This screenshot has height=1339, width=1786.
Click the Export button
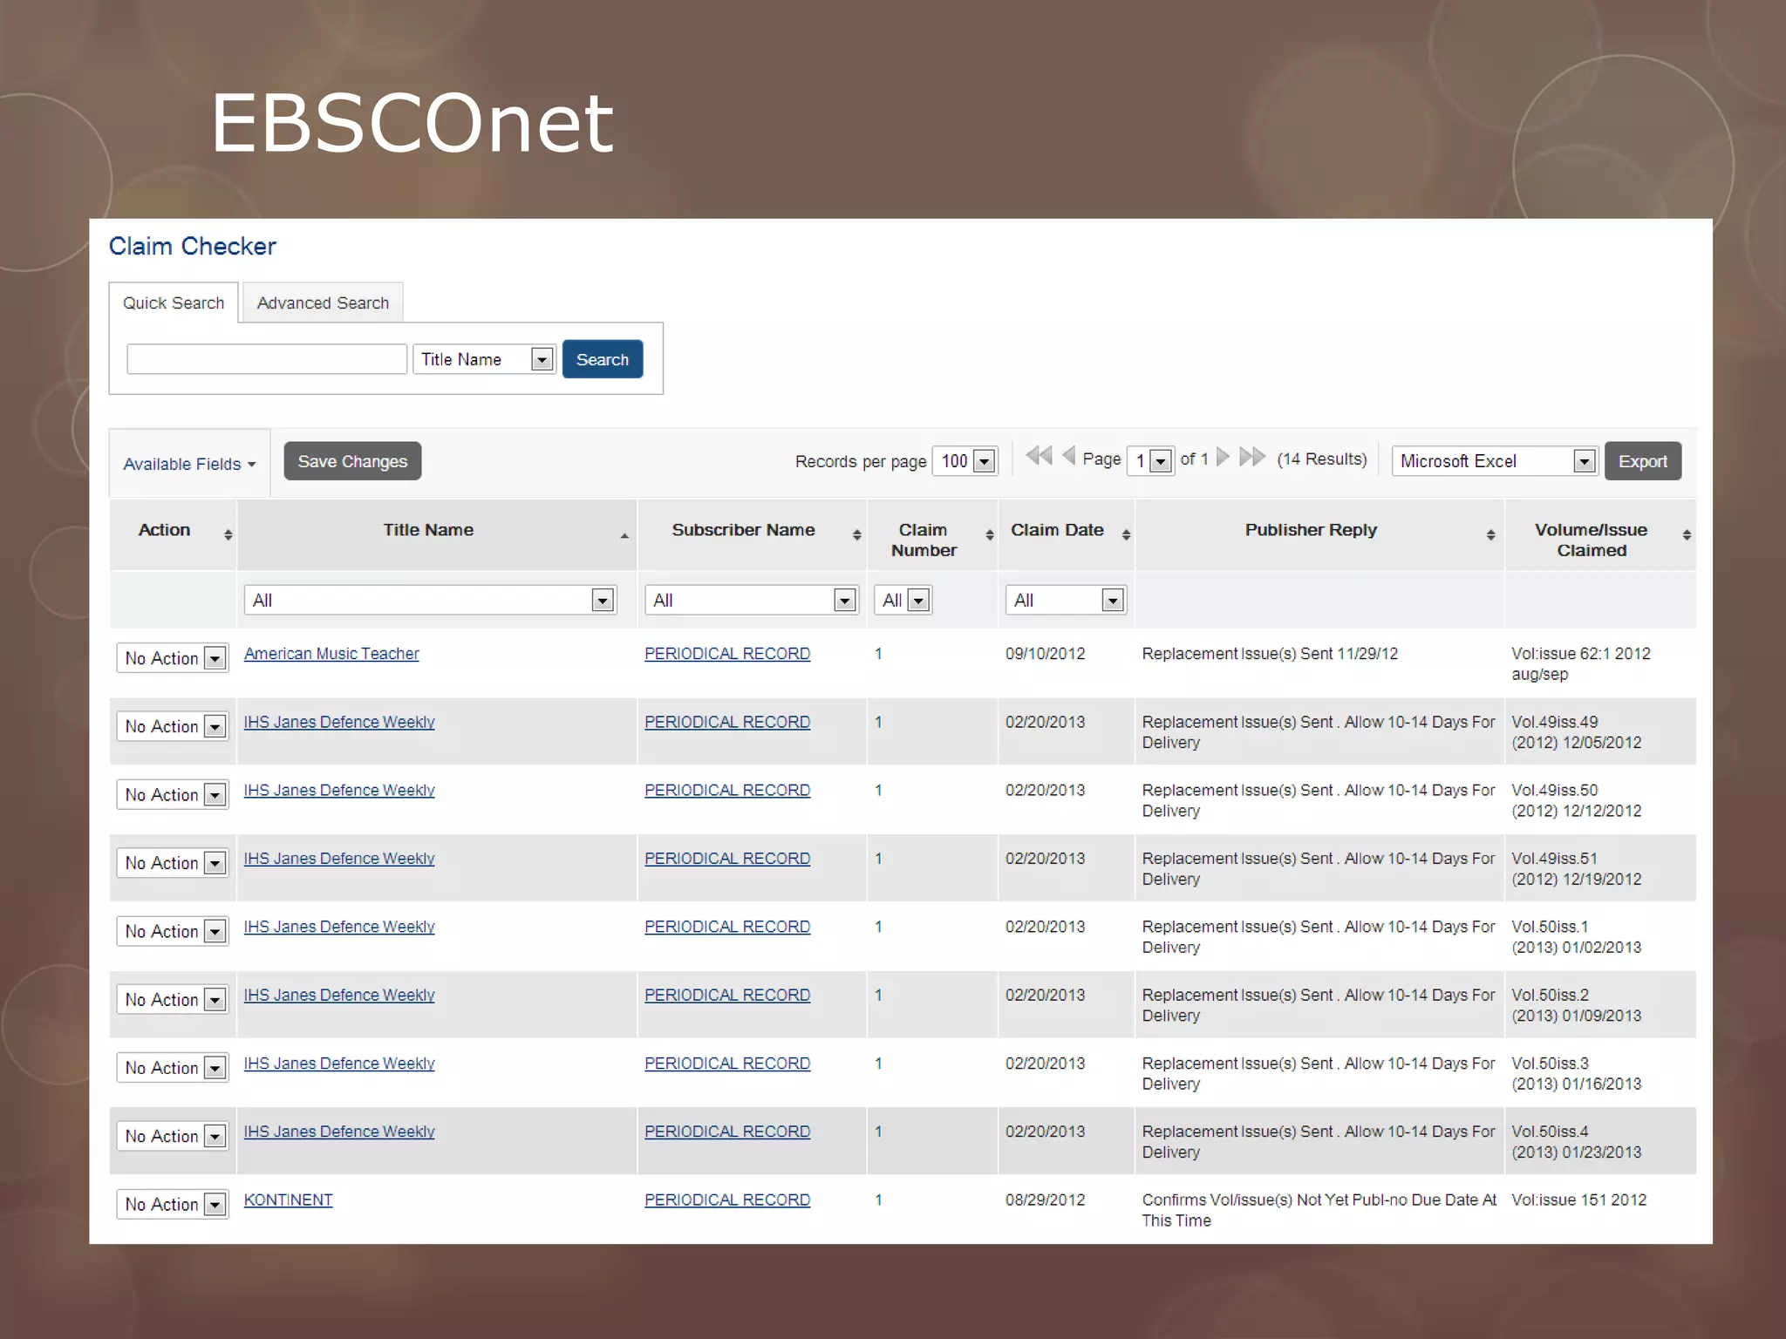pyautogui.click(x=1643, y=461)
